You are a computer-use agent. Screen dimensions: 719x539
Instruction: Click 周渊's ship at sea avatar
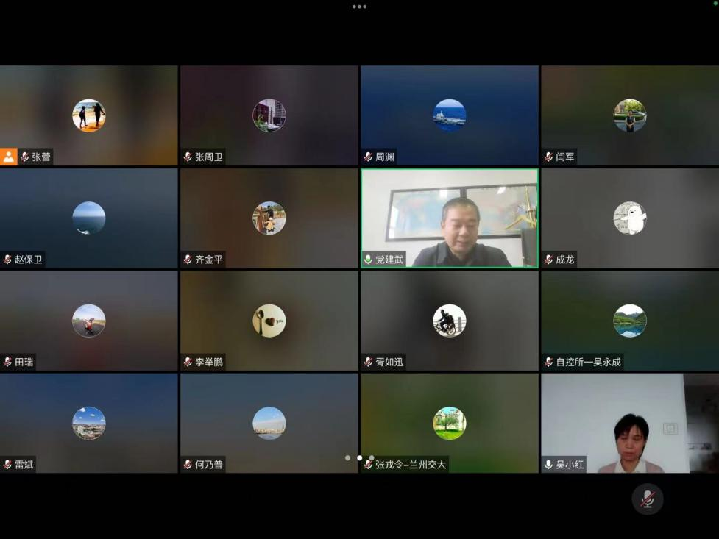pos(449,115)
